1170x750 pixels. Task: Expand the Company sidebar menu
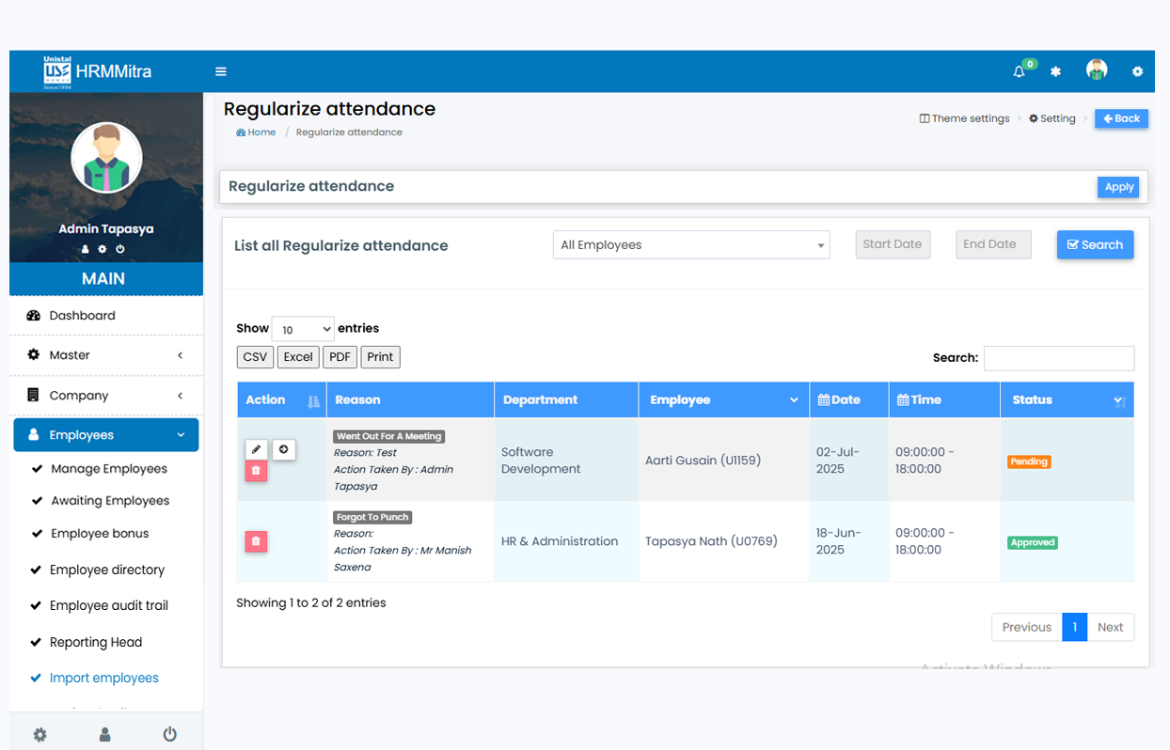coord(105,396)
